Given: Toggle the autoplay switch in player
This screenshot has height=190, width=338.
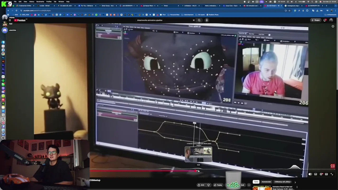Looking at the screenshot, I should tap(310, 174).
